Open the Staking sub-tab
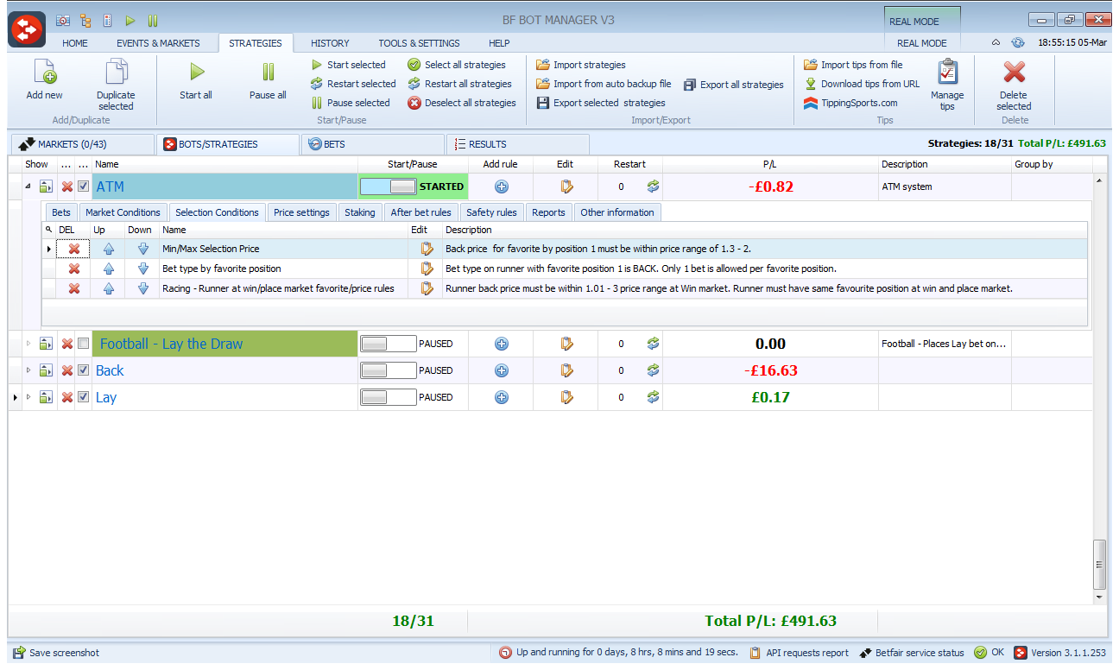 [360, 212]
